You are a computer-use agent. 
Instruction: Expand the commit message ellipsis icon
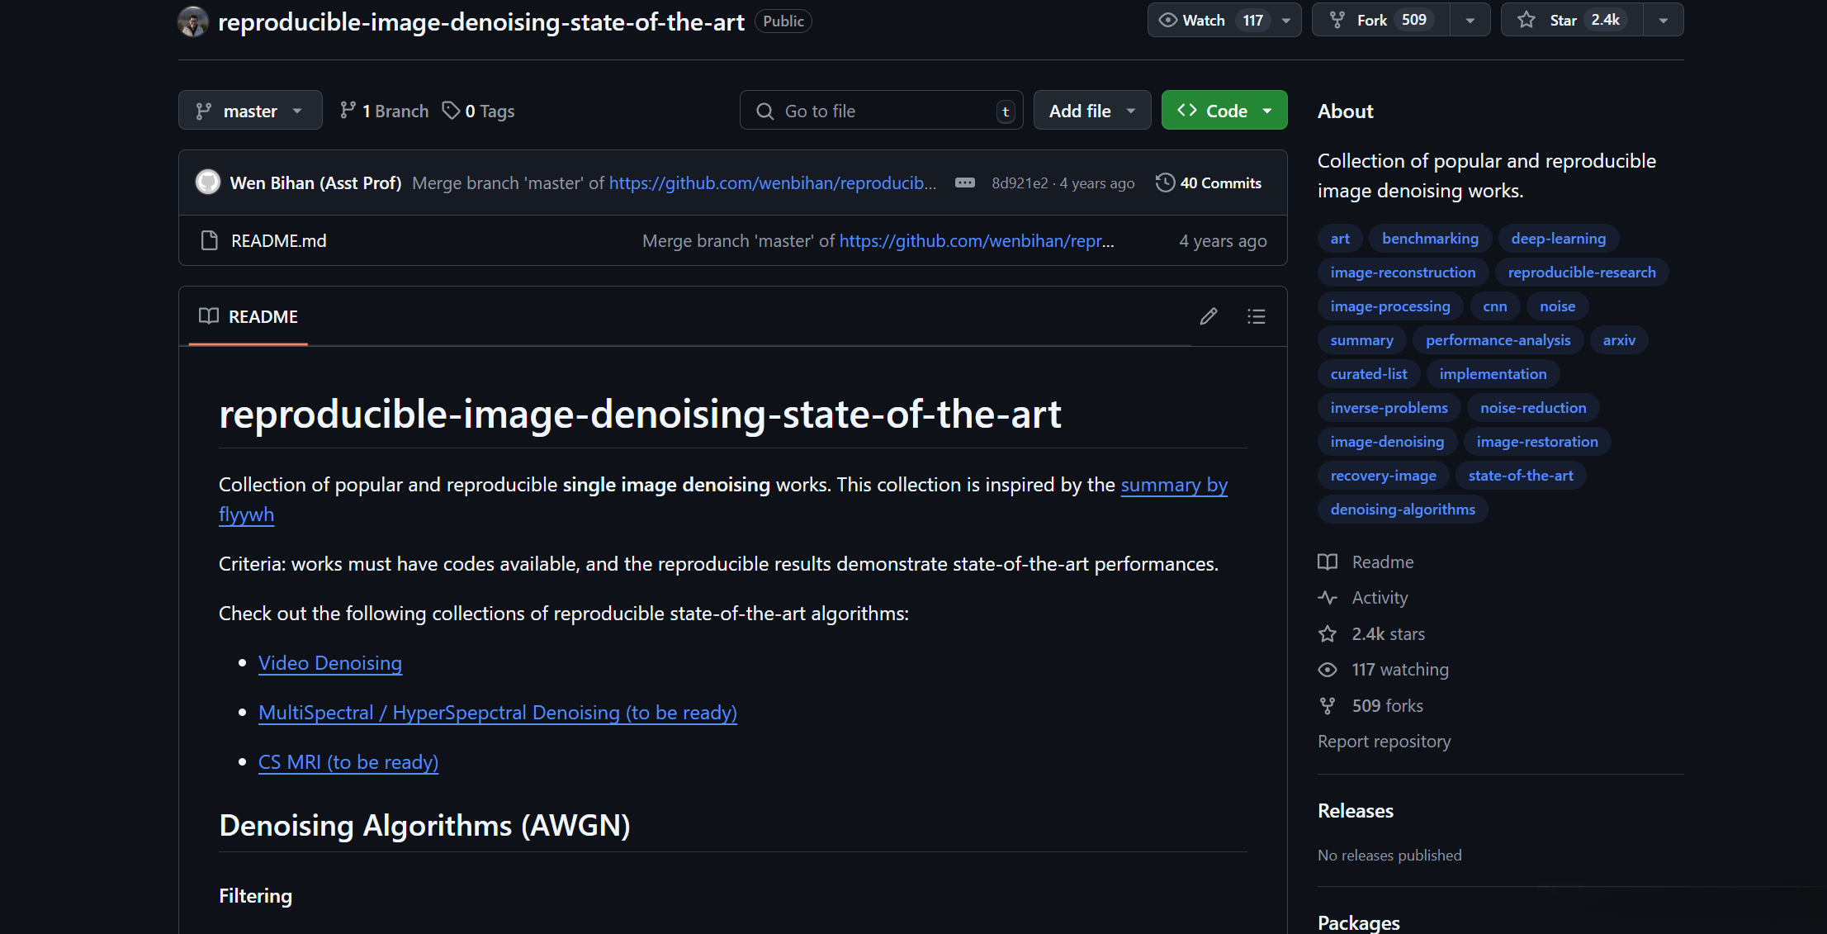[x=964, y=183]
